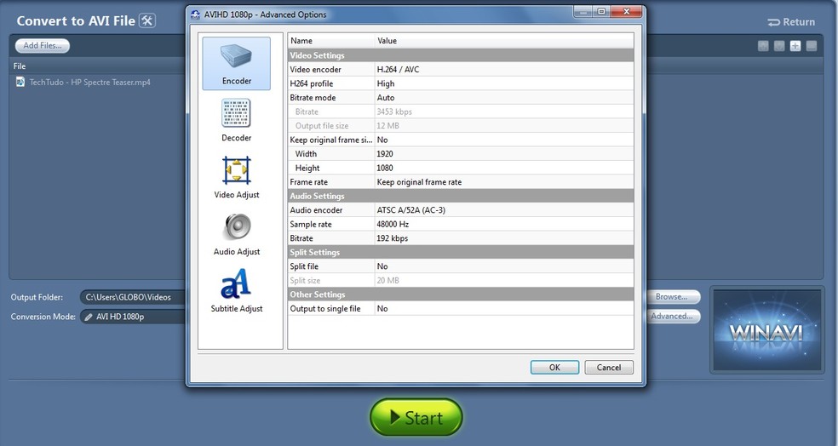Image resolution: width=838 pixels, height=446 pixels.
Task: Collapse the Audio Settings group header
Action: click(x=461, y=196)
